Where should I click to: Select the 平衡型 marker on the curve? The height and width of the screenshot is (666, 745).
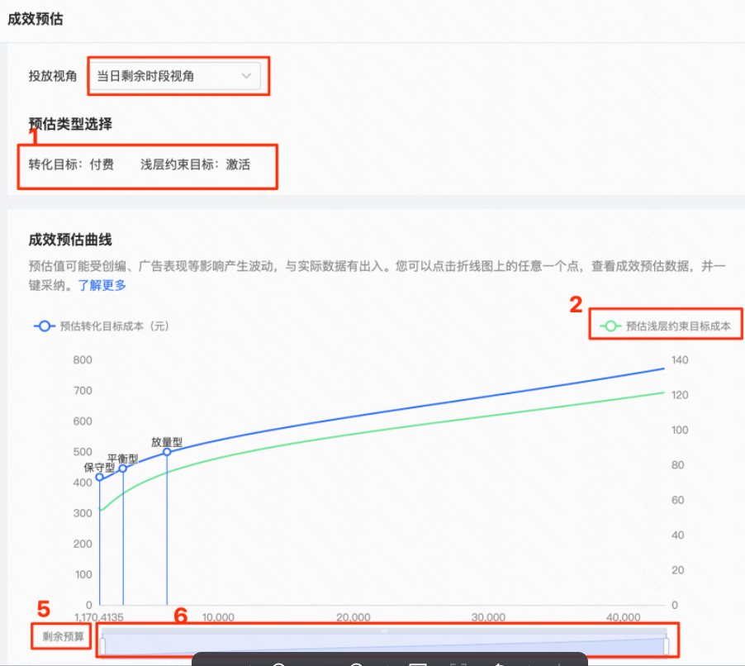tap(122, 468)
